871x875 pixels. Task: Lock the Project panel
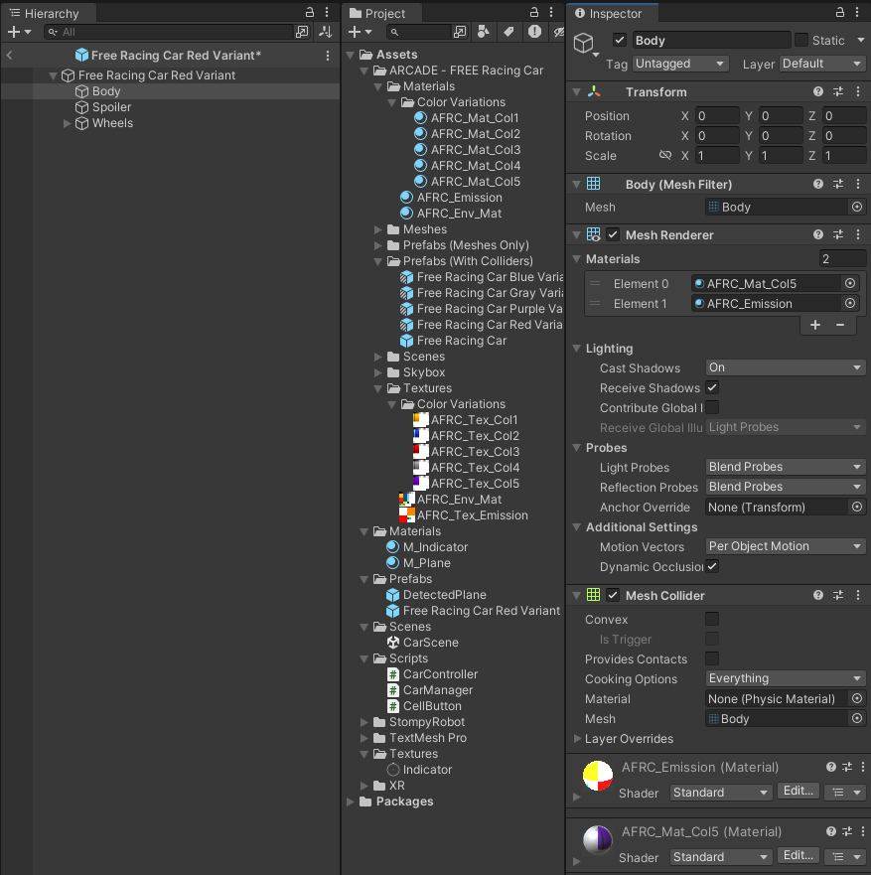point(534,12)
